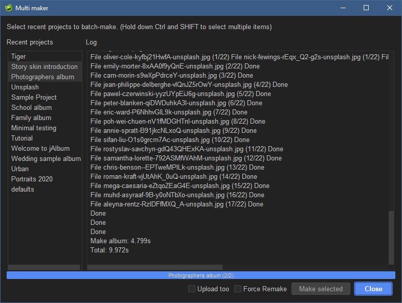Toggle the Force Remake checkbox

238,289
